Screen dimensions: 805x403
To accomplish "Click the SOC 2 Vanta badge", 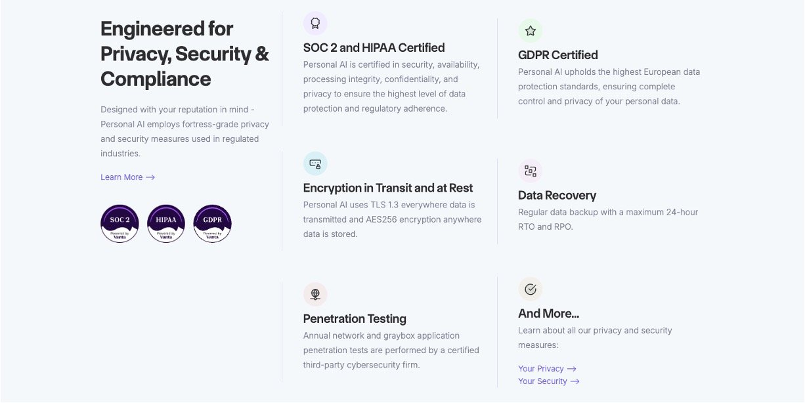I will 120,224.
